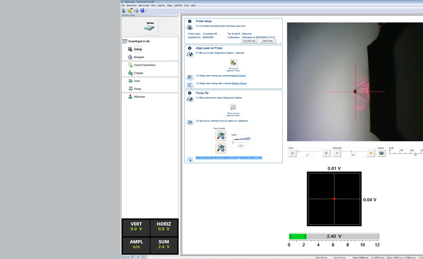The width and height of the screenshot is (423, 259).
Task: Click the upper focus control button
Action: tap(220, 135)
